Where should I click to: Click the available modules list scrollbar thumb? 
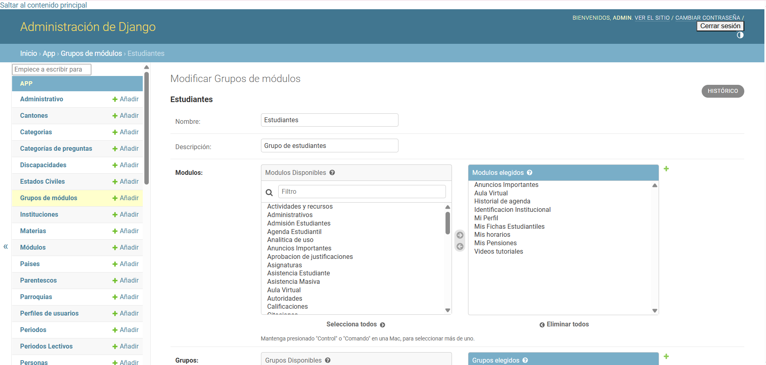pyautogui.click(x=448, y=223)
